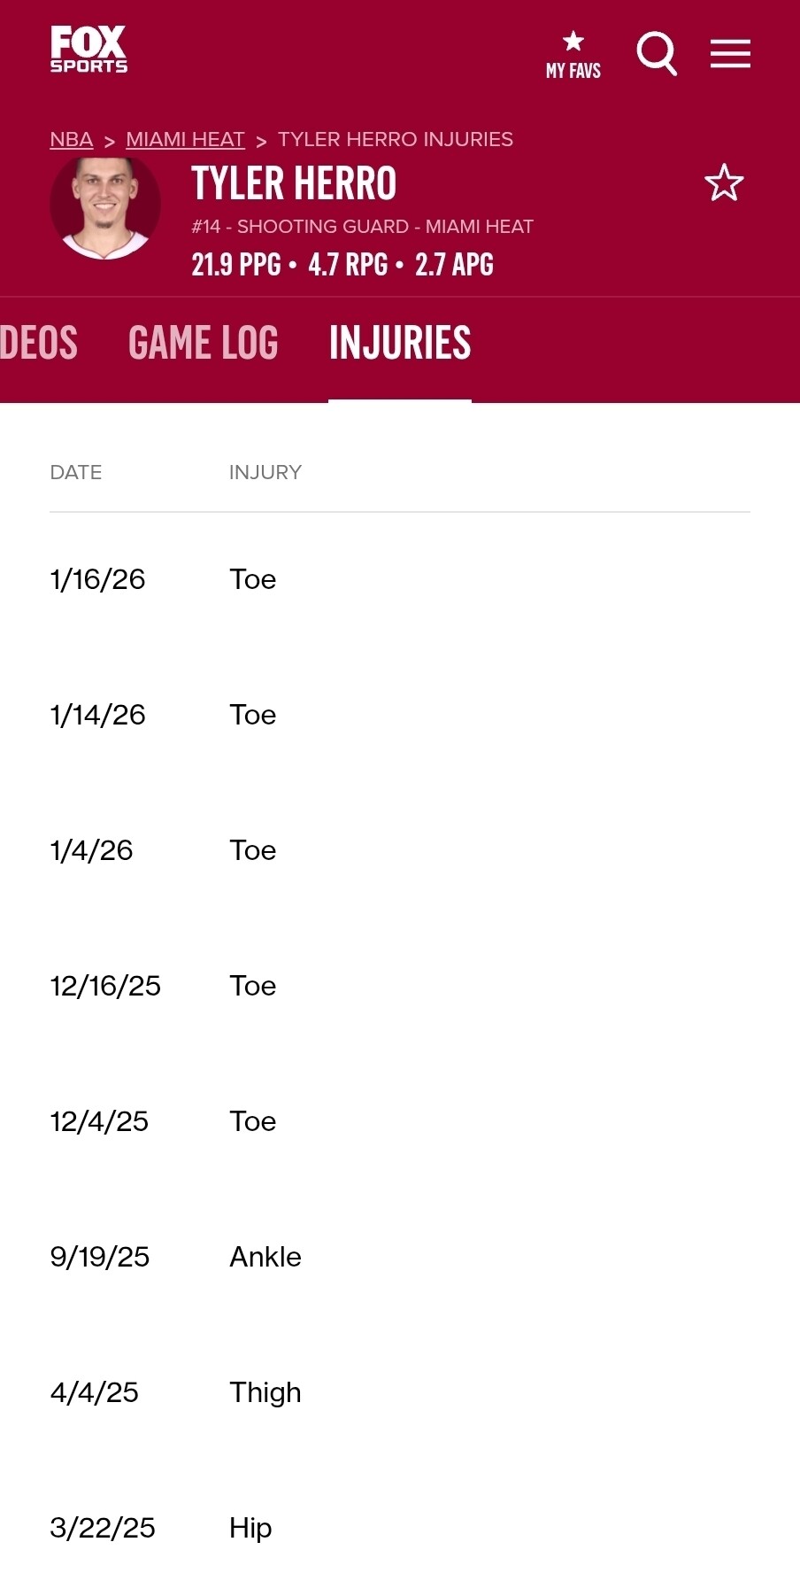Open the search magnifier icon
The image size is (800, 1573).
click(x=657, y=54)
